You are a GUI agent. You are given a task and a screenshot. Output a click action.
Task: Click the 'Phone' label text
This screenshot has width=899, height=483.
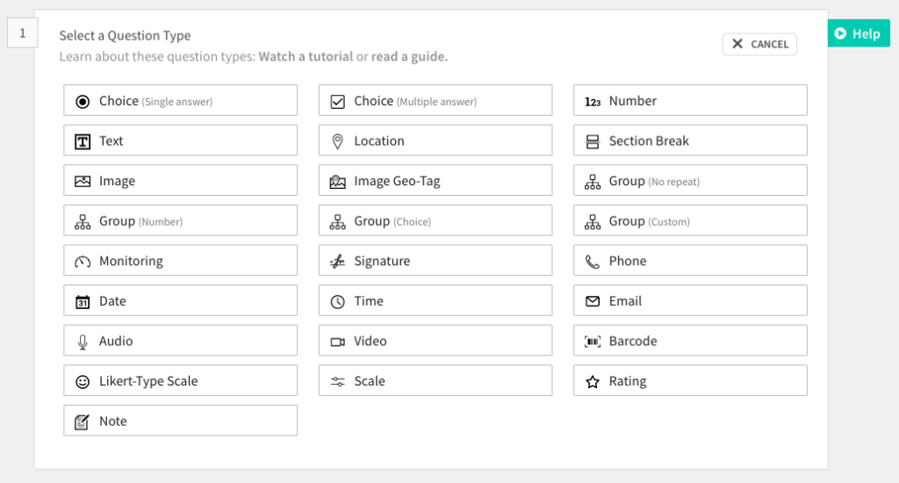tap(628, 261)
